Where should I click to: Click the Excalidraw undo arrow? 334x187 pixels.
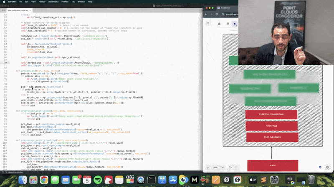click(230, 167)
